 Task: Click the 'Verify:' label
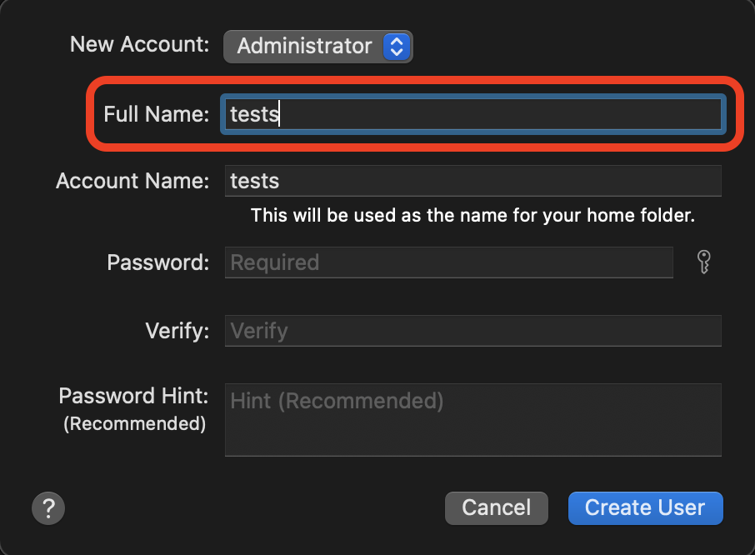coord(177,331)
